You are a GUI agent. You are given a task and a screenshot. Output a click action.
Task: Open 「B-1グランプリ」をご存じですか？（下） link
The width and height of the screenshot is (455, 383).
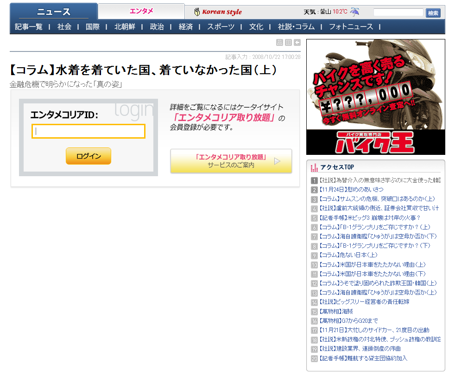(x=375, y=246)
